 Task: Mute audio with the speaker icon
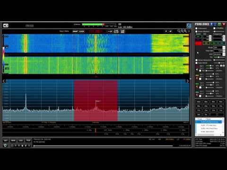[6, 25]
